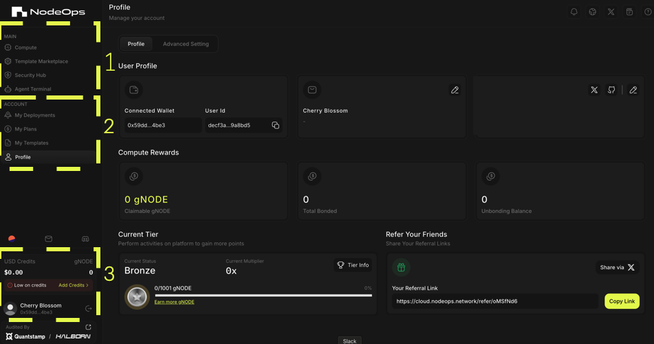Edit the Cherry Blossom name card
654x344 pixels.
click(x=455, y=90)
